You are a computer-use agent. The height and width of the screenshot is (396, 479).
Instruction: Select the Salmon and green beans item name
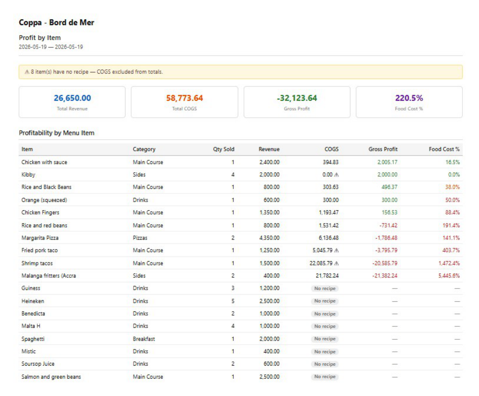click(51, 377)
